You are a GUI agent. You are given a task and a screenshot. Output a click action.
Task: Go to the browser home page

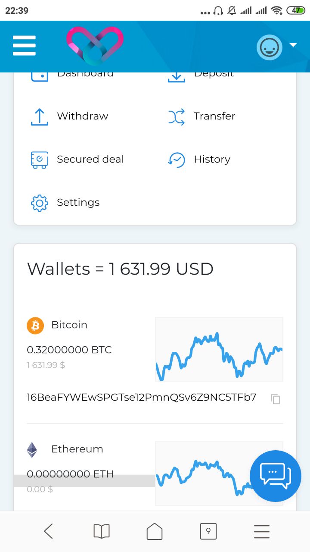pyautogui.click(x=155, y=531)
